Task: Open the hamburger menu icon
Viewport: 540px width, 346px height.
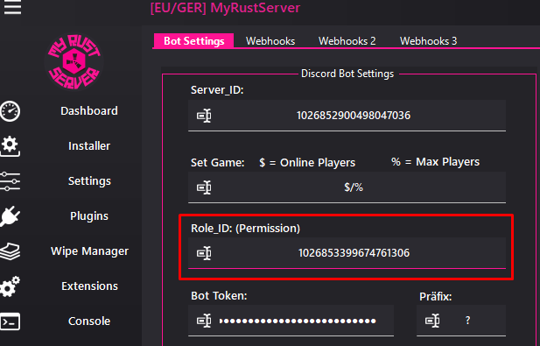Action: pyautogui.click(x=12, y=7)
